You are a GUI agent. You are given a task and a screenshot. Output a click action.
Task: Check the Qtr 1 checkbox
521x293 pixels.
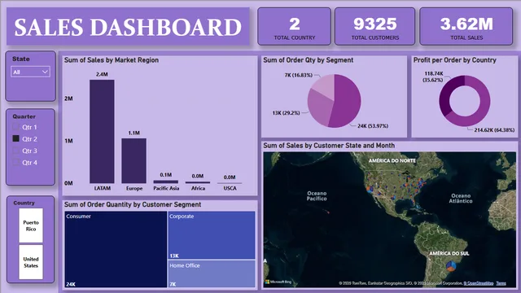tap(15, 127)
